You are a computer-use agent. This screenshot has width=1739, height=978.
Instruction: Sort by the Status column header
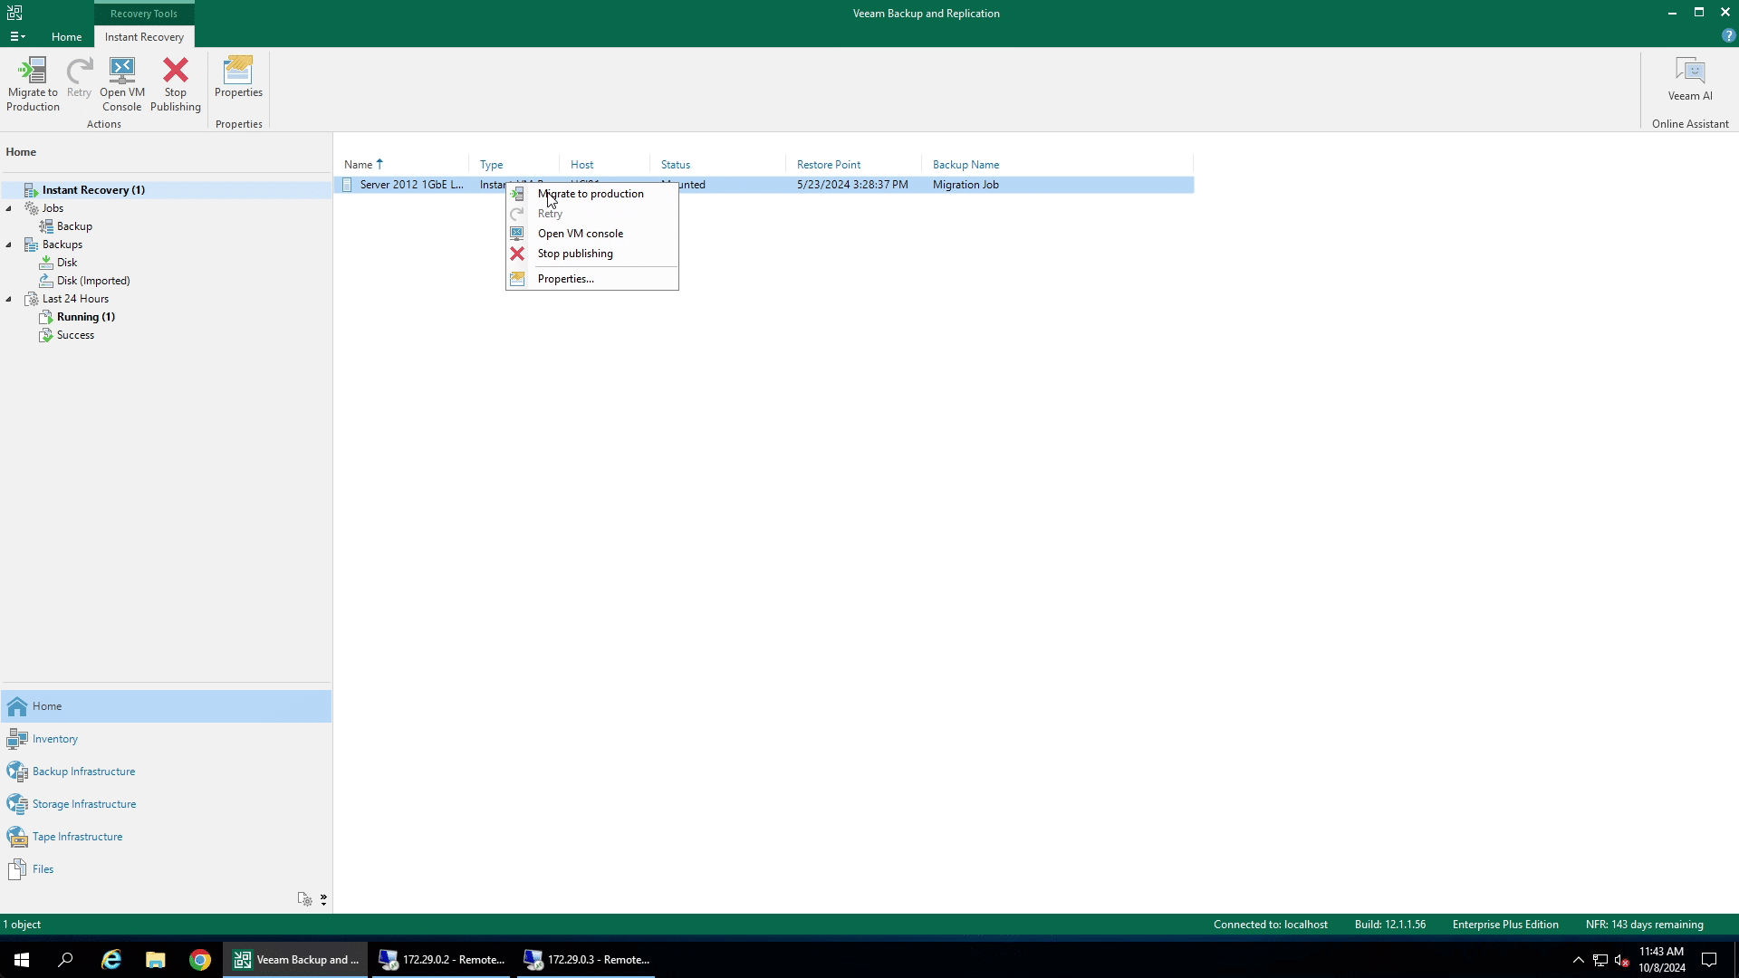pyautogui.click(x=717, y=165)
